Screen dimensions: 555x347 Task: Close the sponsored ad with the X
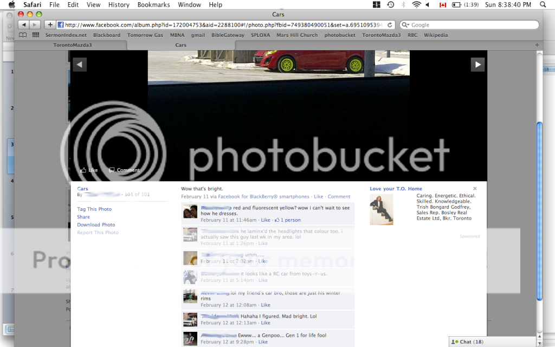point(475,189)
